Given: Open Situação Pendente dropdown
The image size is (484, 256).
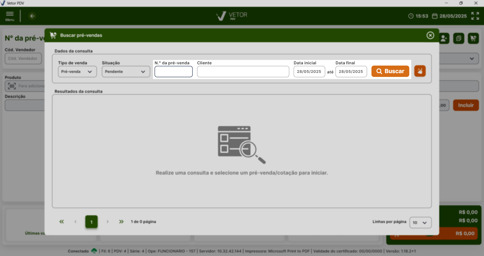Looking at the screenshot, I should click(126, 72).
